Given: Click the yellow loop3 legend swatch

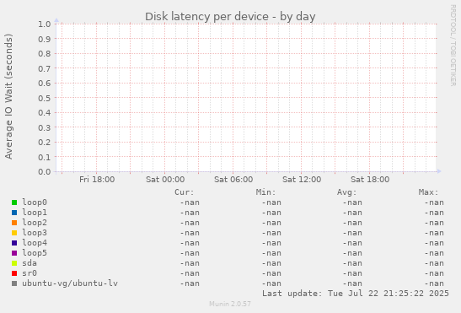Looking at the screenshot, I should (14, 233).
